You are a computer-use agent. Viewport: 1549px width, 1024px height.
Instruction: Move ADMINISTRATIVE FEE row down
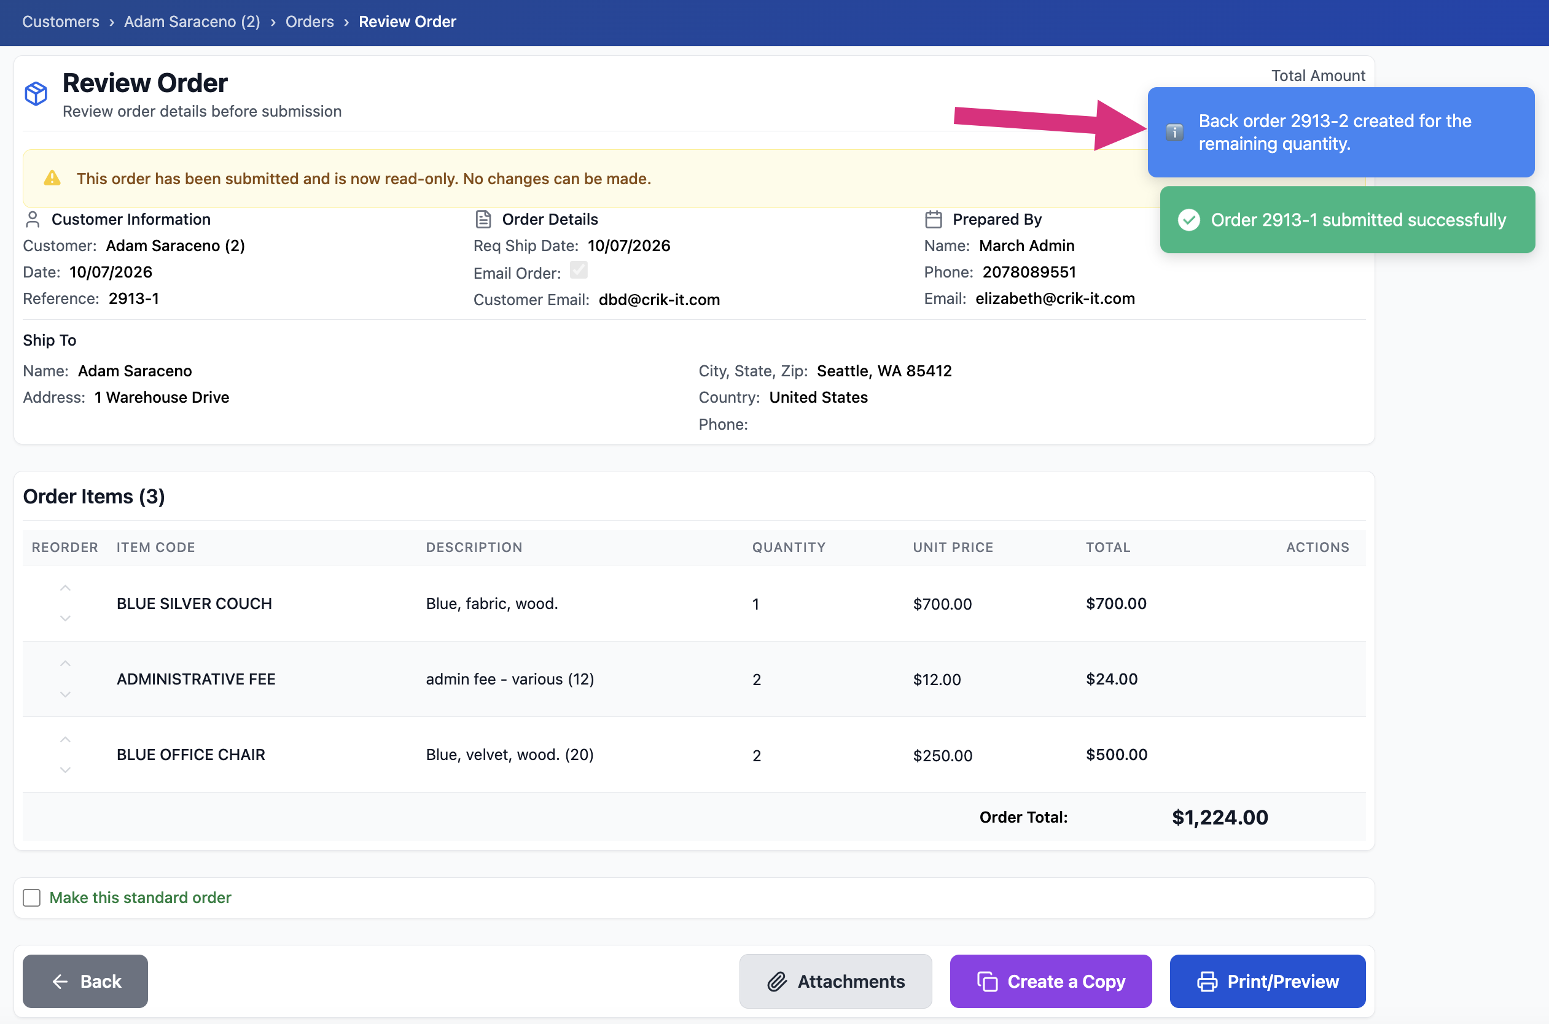[x=65, y=694]
